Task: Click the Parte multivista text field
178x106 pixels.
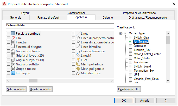Action: (60, 26)
